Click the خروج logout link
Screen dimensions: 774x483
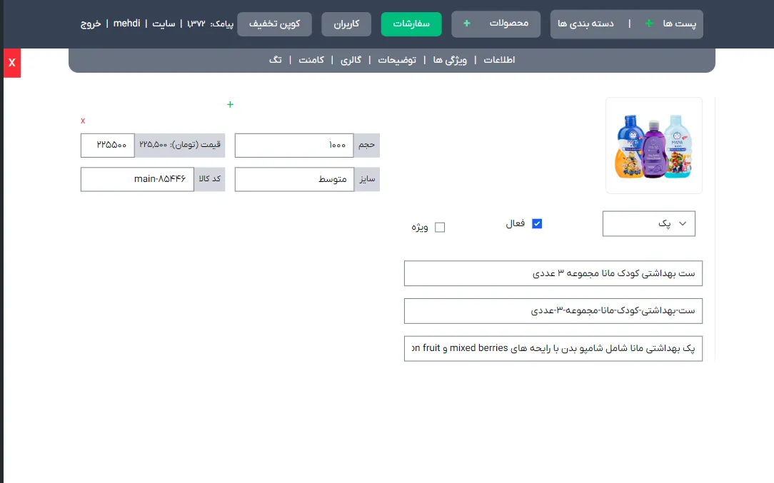coord(91,24)
